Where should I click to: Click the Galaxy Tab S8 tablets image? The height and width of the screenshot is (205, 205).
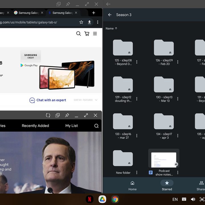coord(67,75)
